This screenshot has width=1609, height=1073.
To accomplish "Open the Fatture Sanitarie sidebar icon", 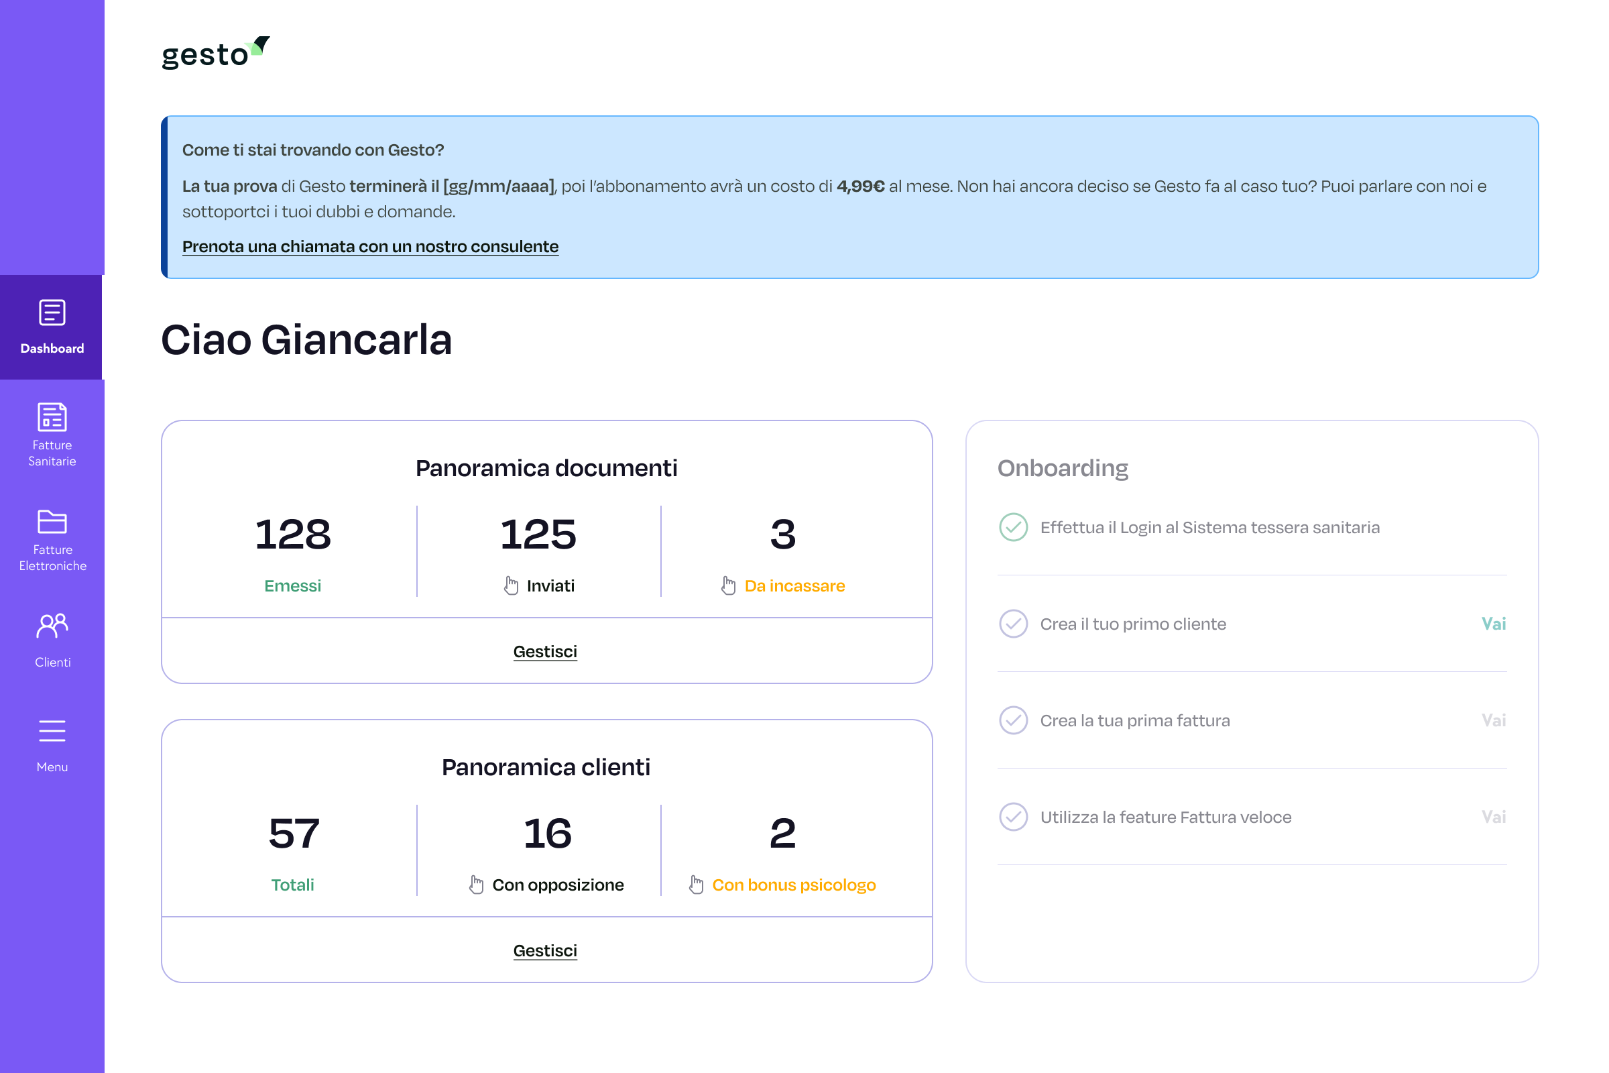I will 52,417.
